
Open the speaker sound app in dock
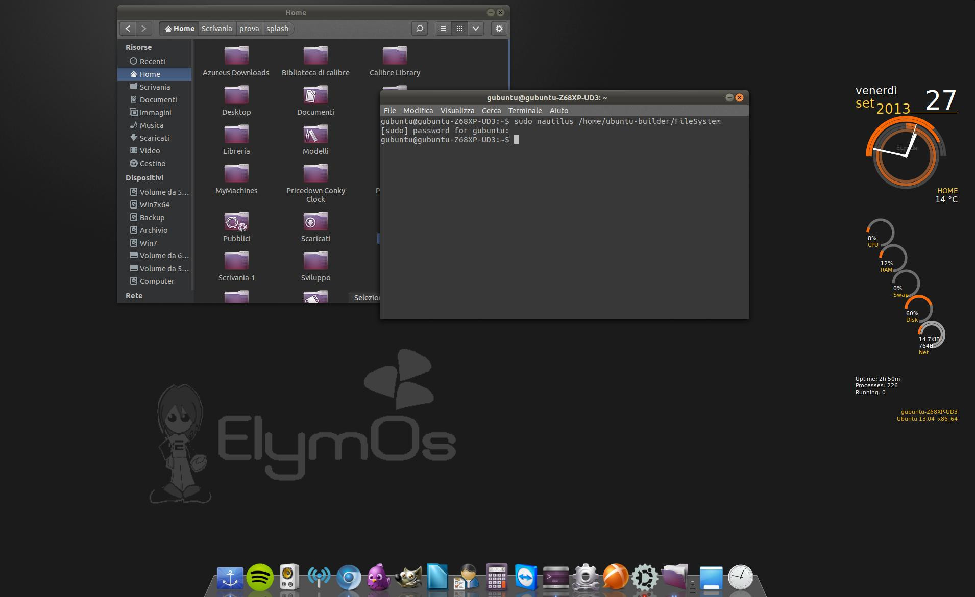click(289, 578)
